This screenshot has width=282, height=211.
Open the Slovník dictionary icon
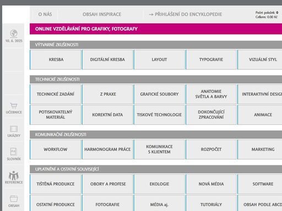[x=14, y=152]
